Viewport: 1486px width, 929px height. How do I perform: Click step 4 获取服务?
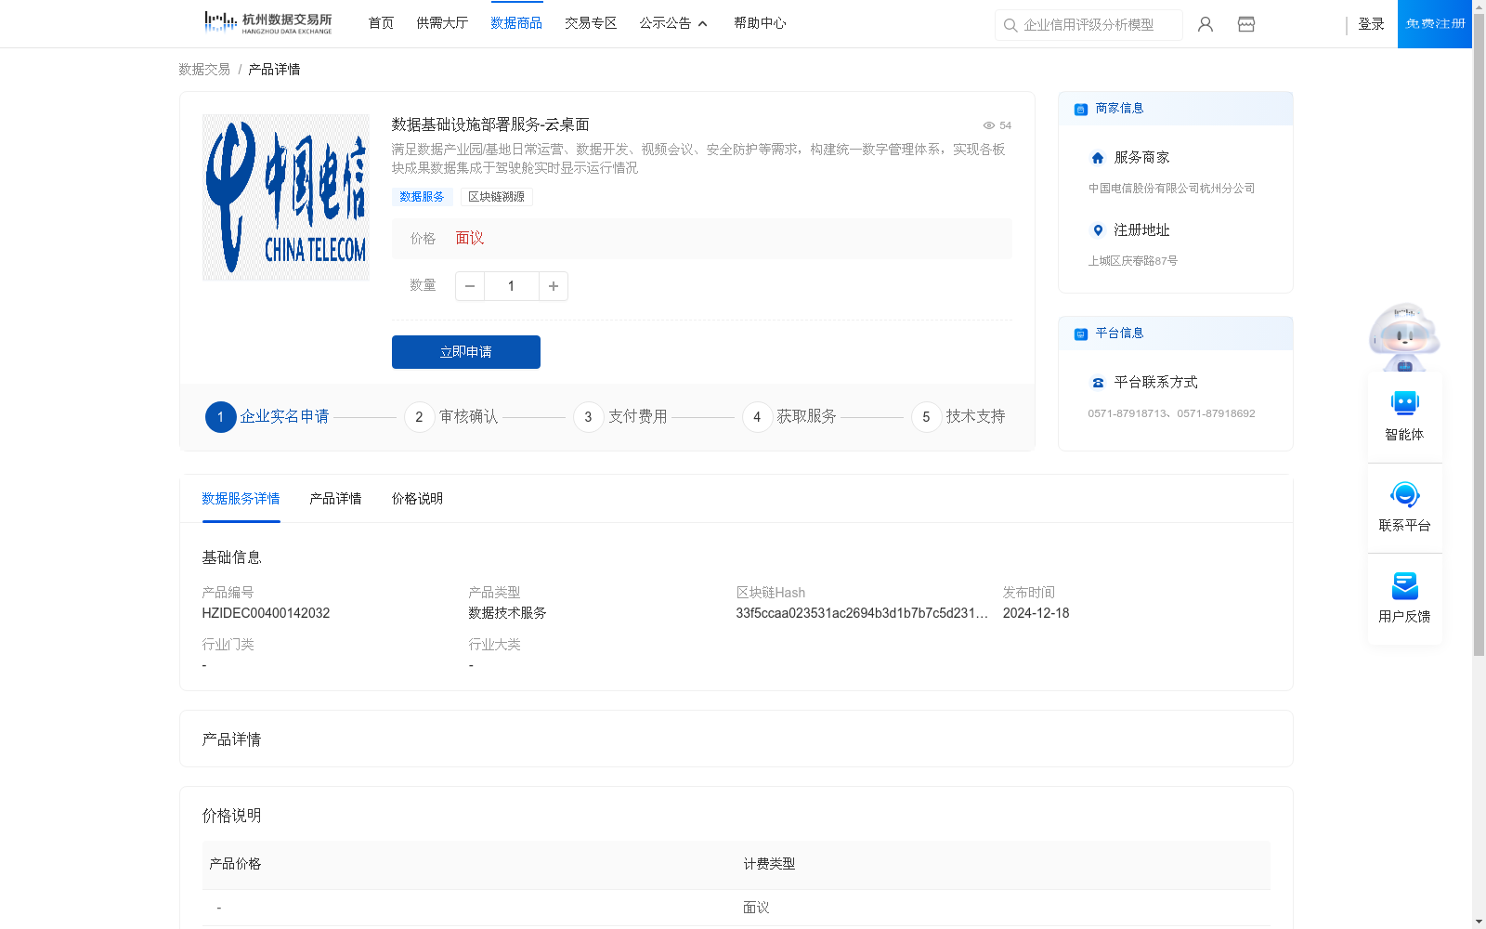789,417
